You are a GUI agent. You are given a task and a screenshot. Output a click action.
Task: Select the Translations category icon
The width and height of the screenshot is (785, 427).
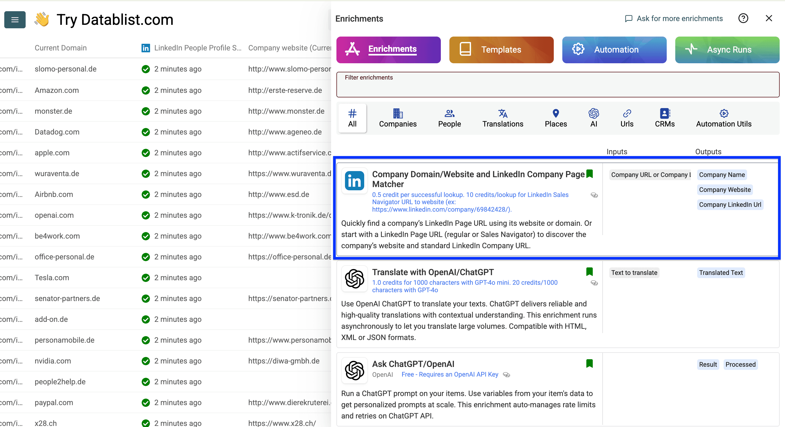pos(503,118)
